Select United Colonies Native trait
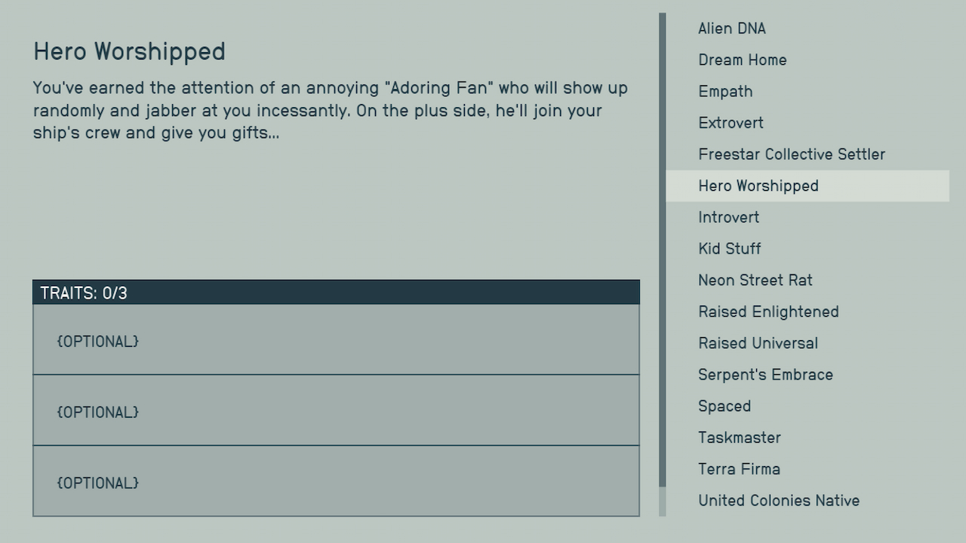 [x=778, y=500]
